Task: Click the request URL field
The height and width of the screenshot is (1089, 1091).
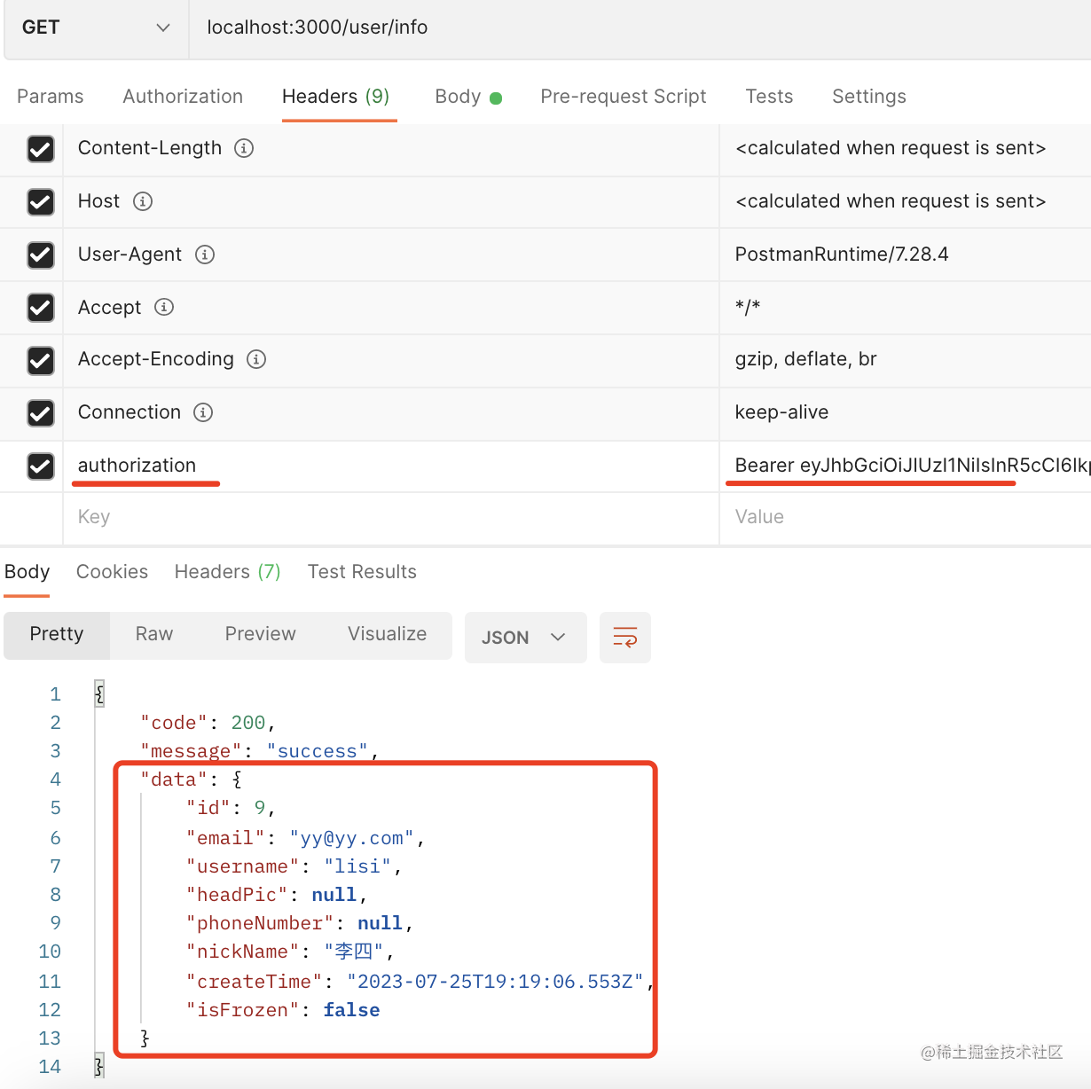Action: click(621, 27)
